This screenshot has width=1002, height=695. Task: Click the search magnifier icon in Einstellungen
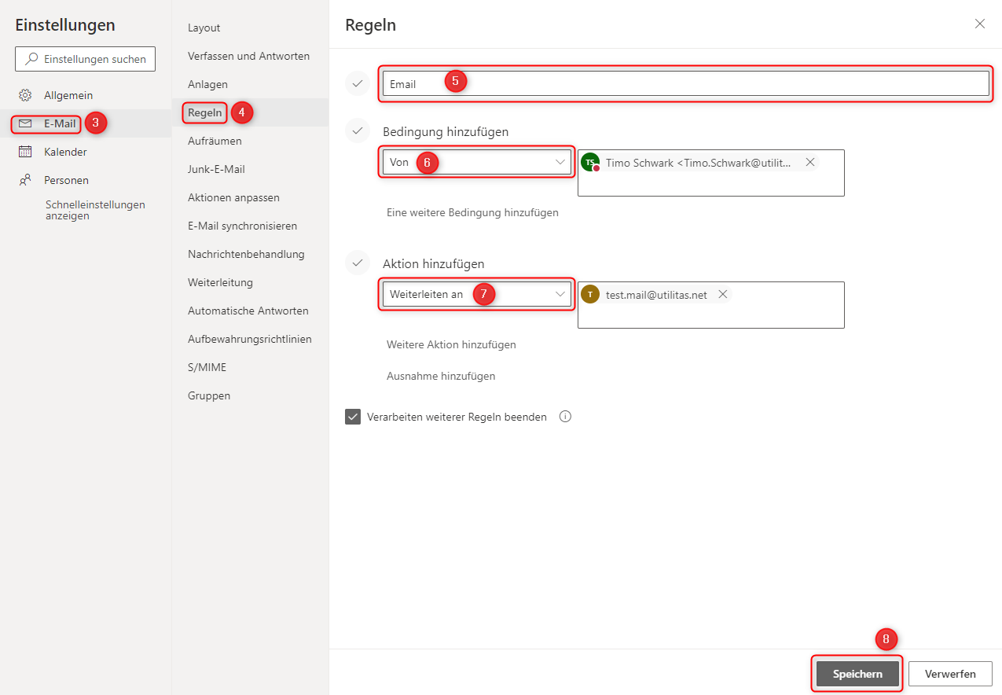click(31, 59)
